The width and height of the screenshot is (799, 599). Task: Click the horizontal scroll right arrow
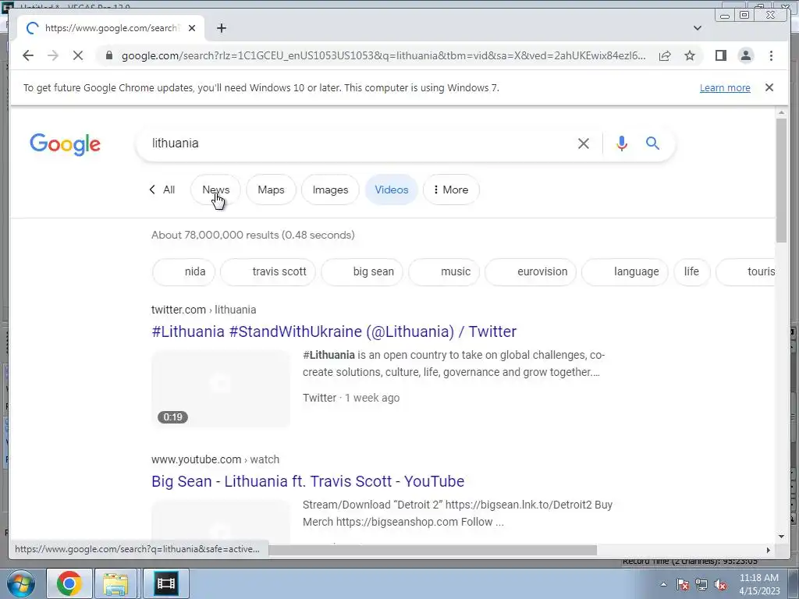pos(769,550)
